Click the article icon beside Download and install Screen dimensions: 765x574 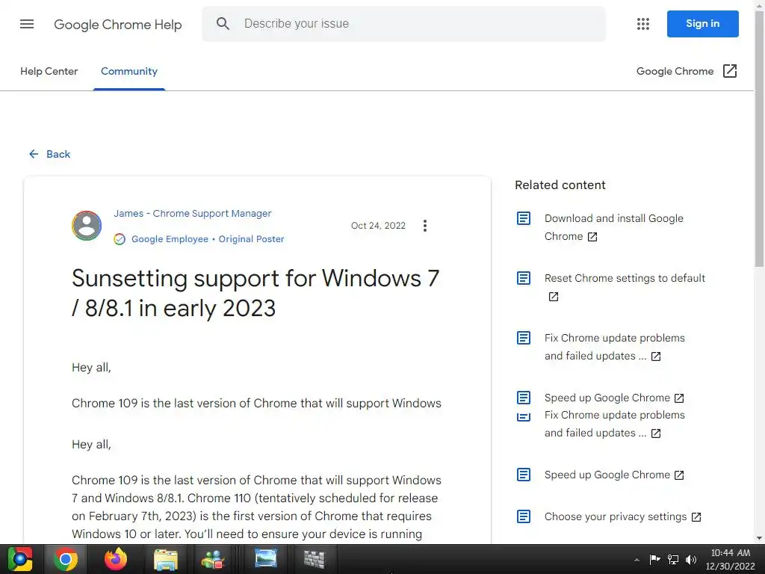524,218
